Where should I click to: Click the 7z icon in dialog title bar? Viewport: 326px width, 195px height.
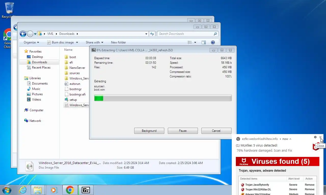(x=93, y=50)
